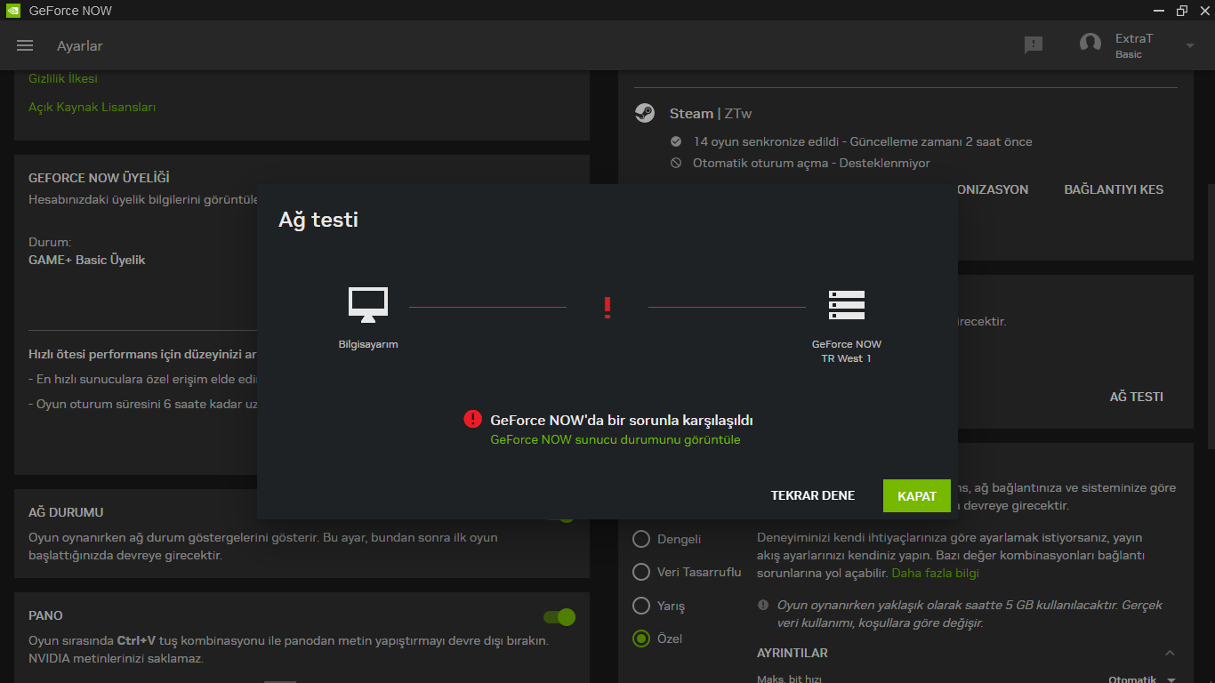Screen dimensions: 1215x683
Task: Click the blocked icon beside Otomatik oturum açma
Action: pyautogui.click(x=676, y=163)
